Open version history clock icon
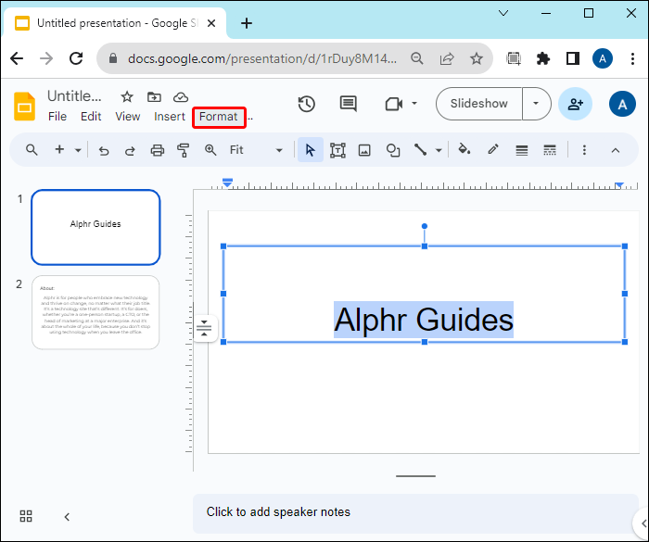Viewport: 649px width, 542px height. pyautogui.click(x=306, y=104)
